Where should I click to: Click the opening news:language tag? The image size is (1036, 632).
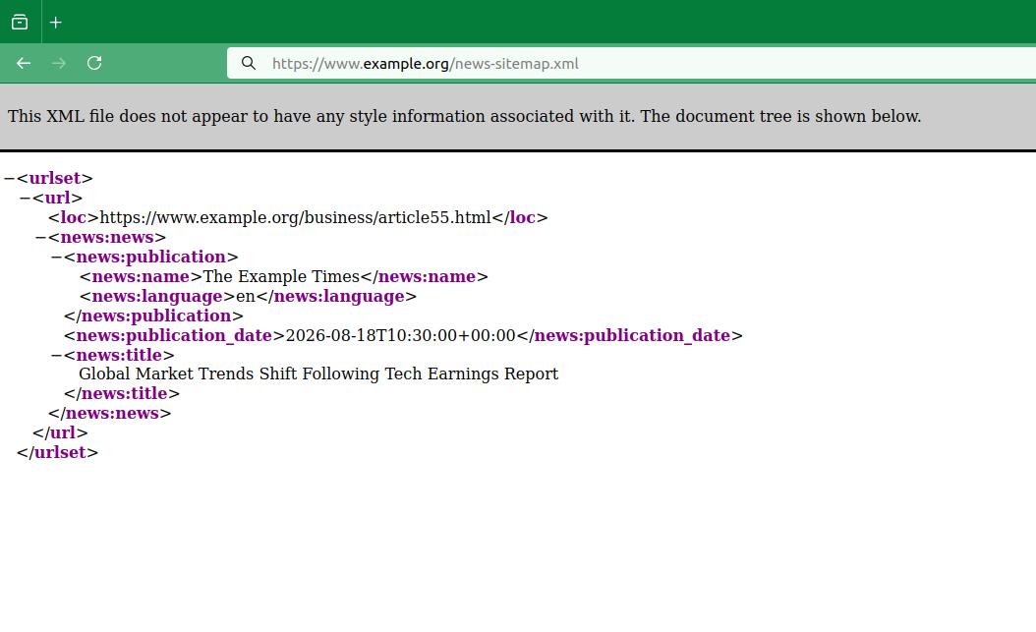tap(157, 297)
